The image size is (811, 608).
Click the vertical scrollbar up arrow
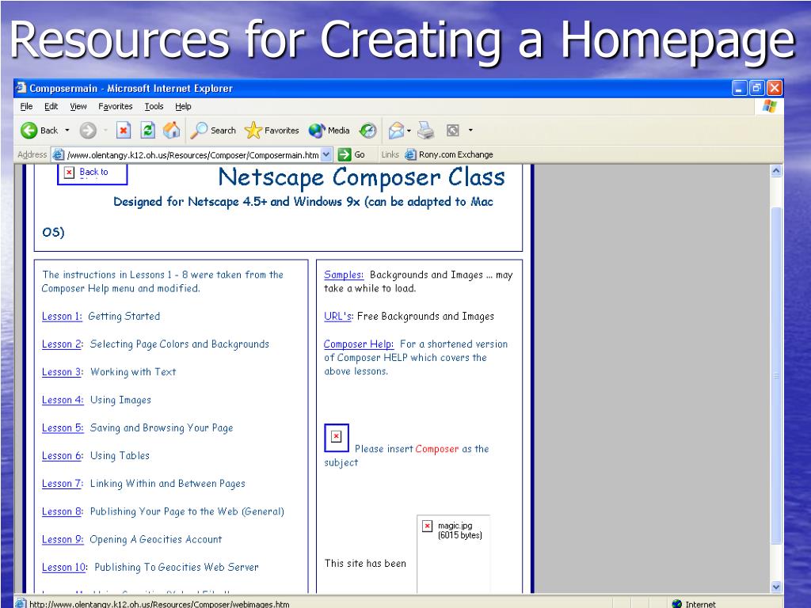click(x=776, y=171)
